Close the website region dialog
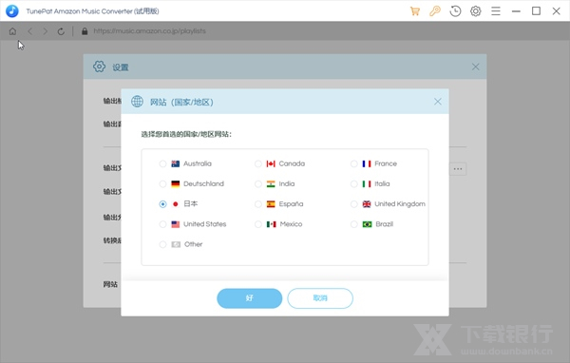The height and width of the screenshot is (363, 570). 438,102
